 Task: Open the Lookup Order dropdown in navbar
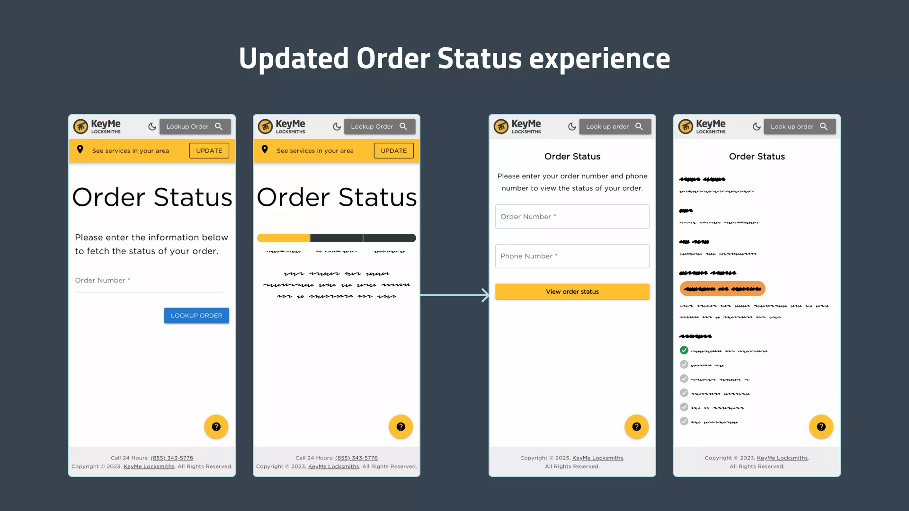193,126
